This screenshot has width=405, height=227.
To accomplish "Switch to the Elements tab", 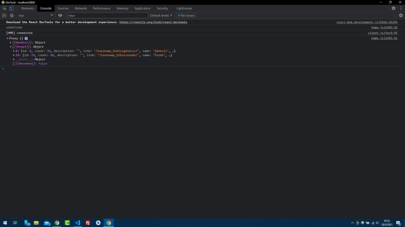I will [28, 8].
